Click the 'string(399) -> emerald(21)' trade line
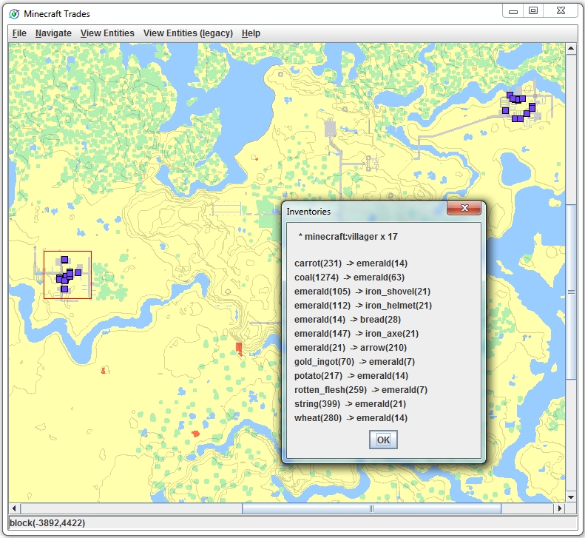Screen dimensions: 585x538 click(x=350, y=403)
